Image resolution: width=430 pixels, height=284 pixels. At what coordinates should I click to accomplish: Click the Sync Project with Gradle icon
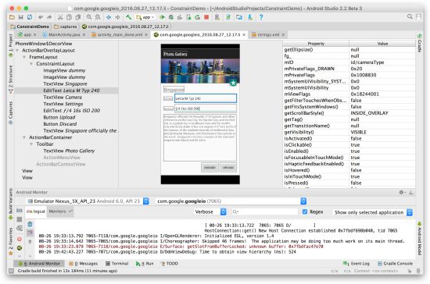(228, 17)
